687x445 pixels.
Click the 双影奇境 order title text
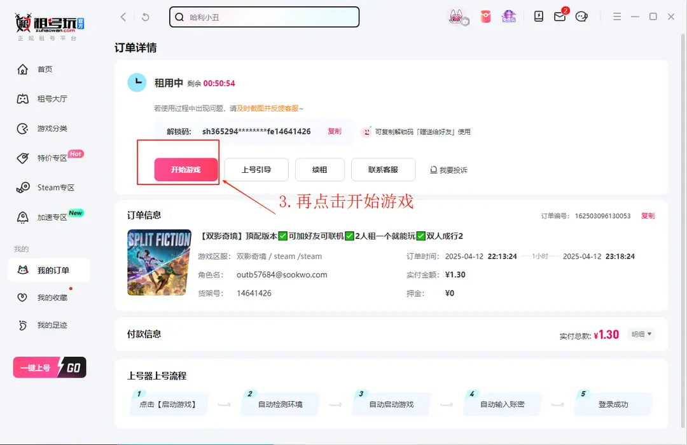point(331,236)
